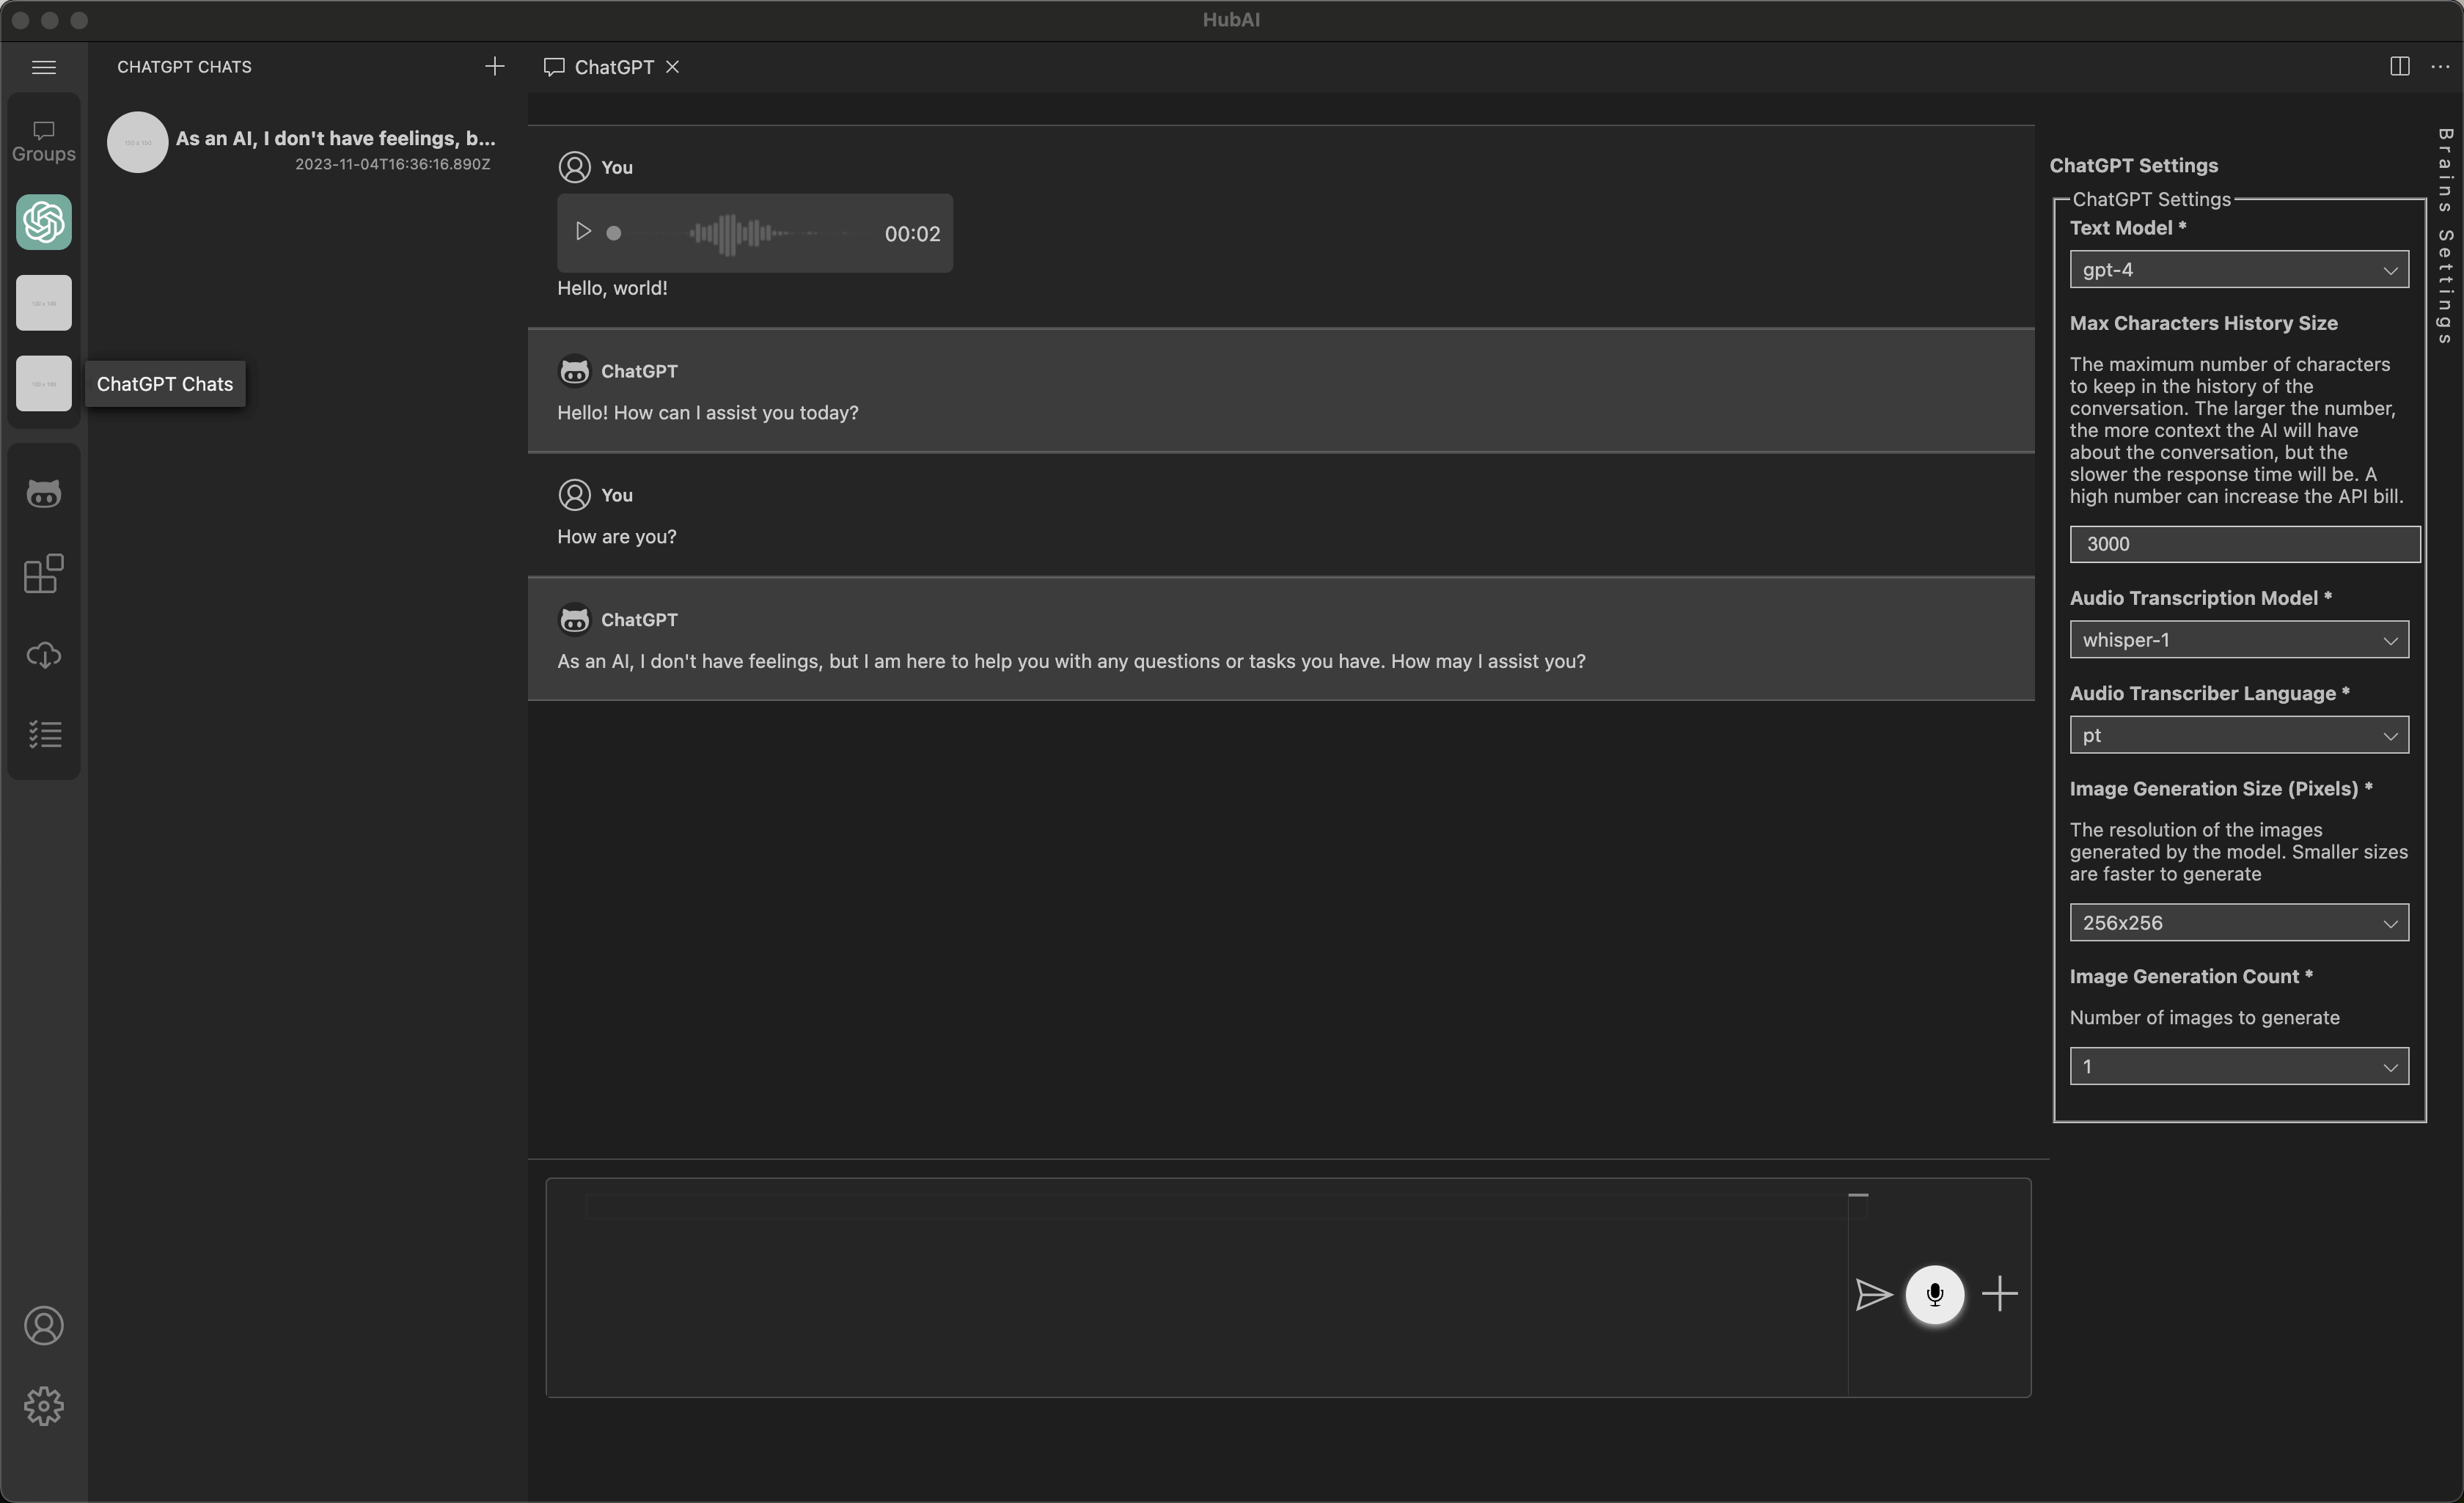Open the user account icon
Image resolution: width=2464 pixels, height=1503 pixels.
pos(44,1325)
